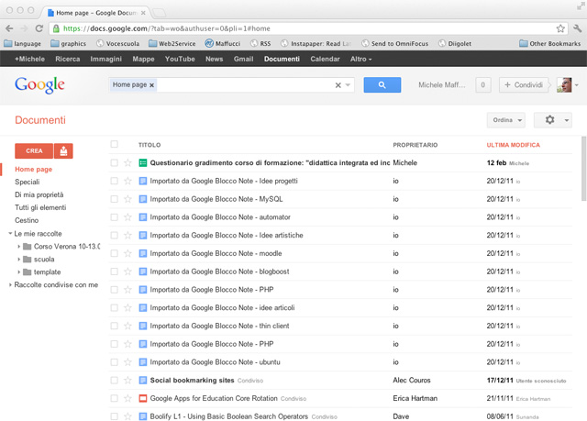Open the gear settings dropdown
This screenshot has width=587, height=421.
pyautogui.click(x=553, y=120)
